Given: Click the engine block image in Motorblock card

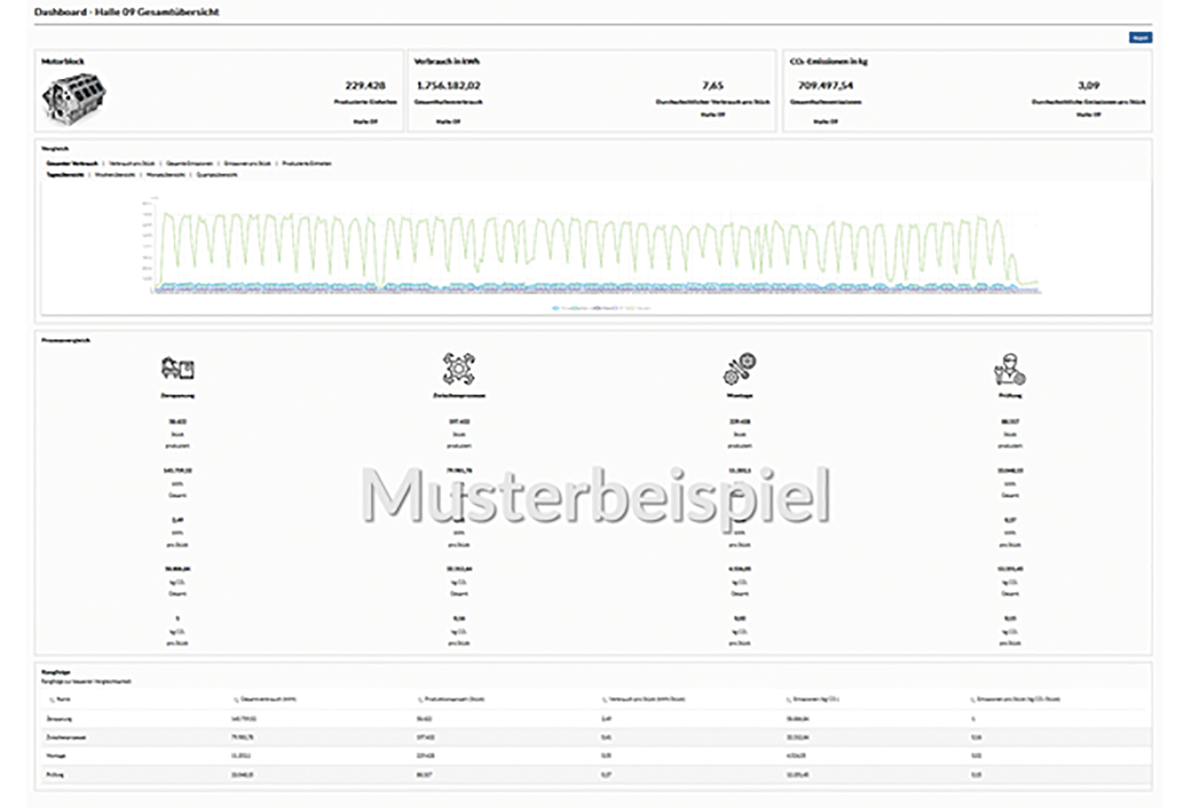Looking at the screenshot, I should coord(74,98).
